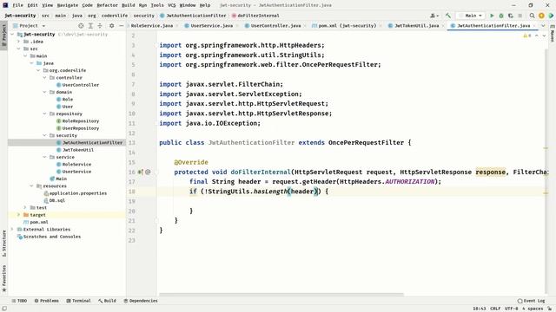Toggle tool window quick access icon in status bar
Viewport: 556px width, 312px height.
[x=4, y=309]
